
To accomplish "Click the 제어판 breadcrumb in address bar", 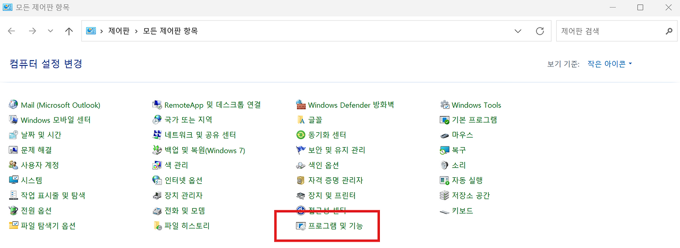I will (118, 31).
